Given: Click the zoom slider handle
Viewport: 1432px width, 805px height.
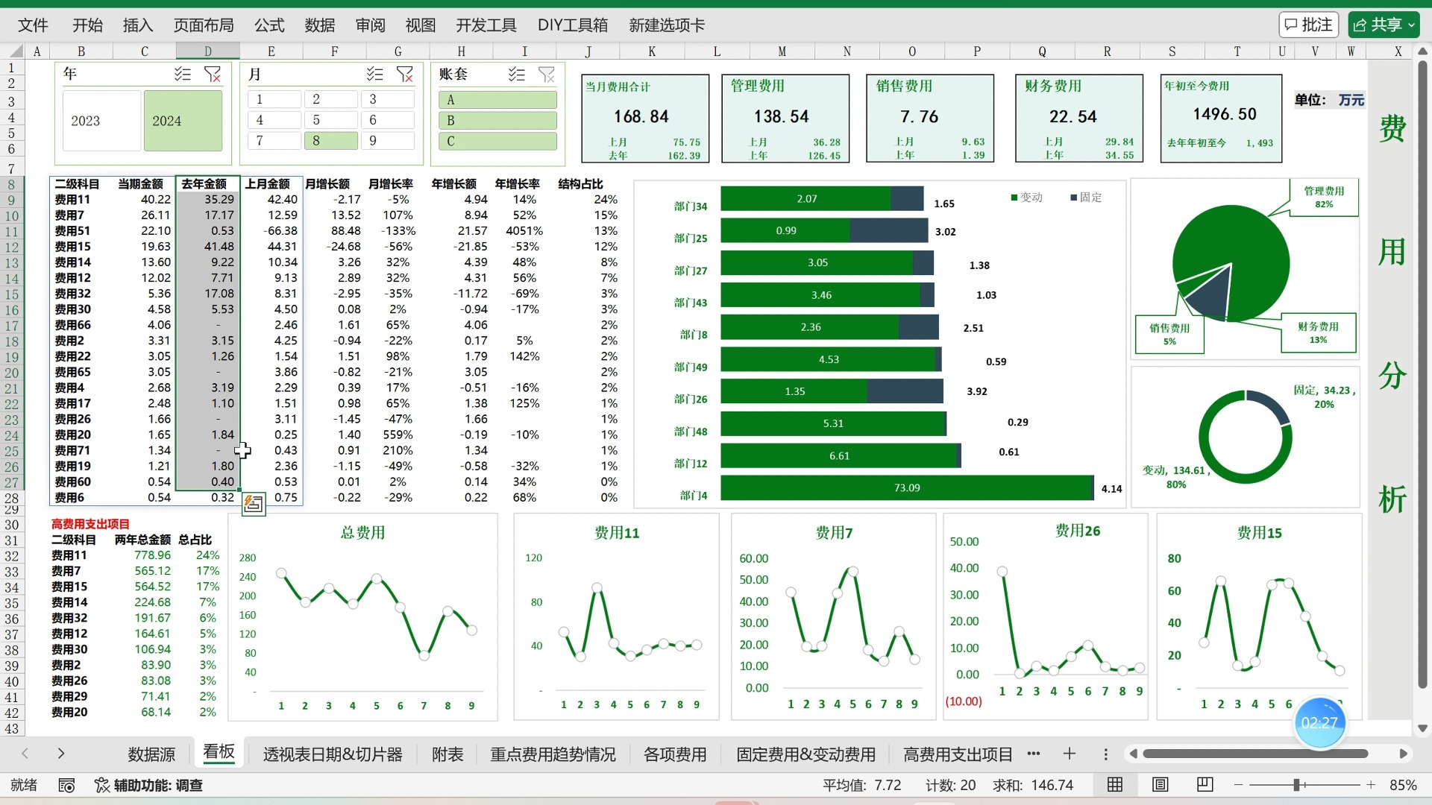Looking at the screenshot, I should [1297, 785].
